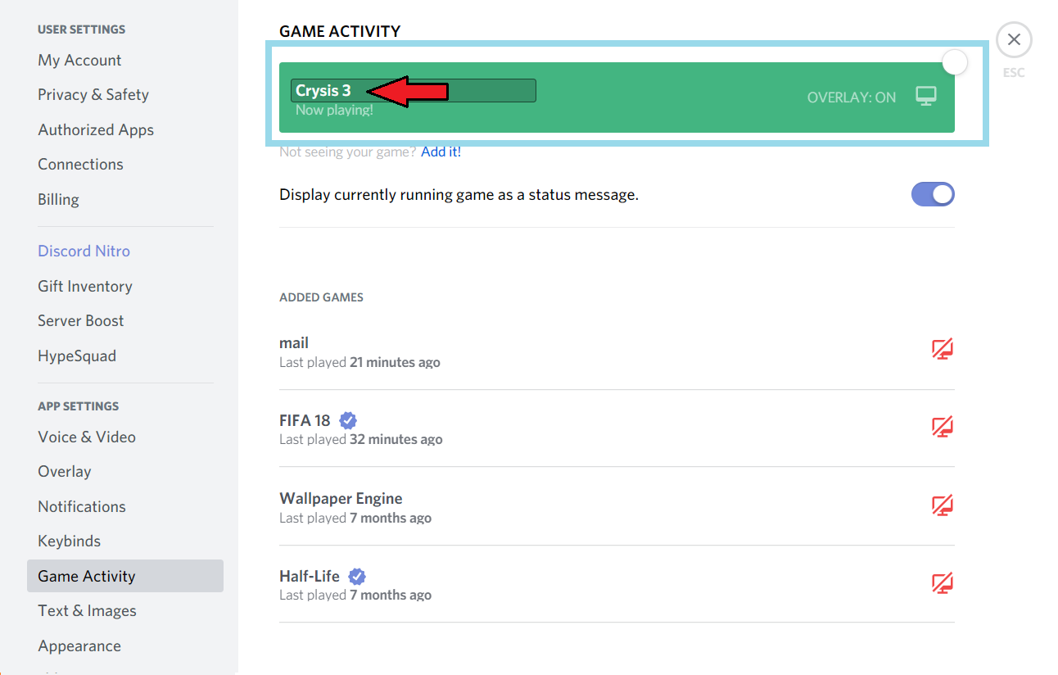1058x675 pixels.
Task: Open the Keybinds settings page
Action: point(69,541)
